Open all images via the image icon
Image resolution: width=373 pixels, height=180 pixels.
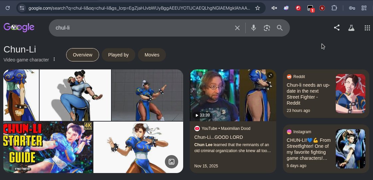point(172,162)
